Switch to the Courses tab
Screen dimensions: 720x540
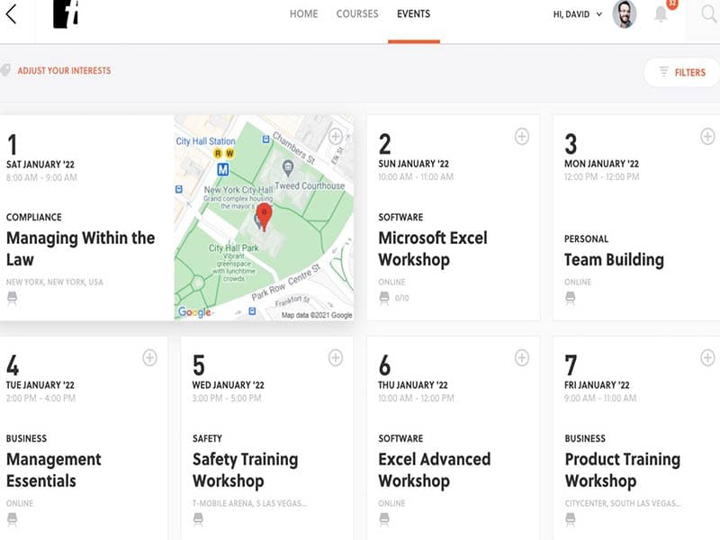(357, 14)
